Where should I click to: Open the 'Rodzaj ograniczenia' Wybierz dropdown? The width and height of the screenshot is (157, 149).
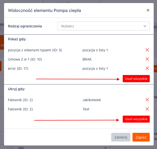point(103,26)
